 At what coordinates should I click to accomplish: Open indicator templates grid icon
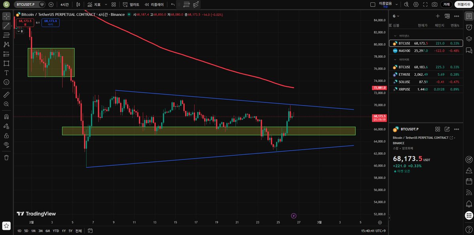point(113,4)
